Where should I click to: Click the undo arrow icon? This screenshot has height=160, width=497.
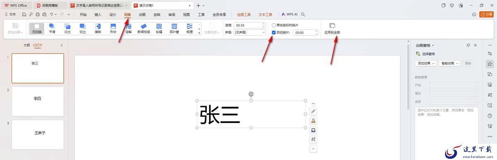coord(51,14)
